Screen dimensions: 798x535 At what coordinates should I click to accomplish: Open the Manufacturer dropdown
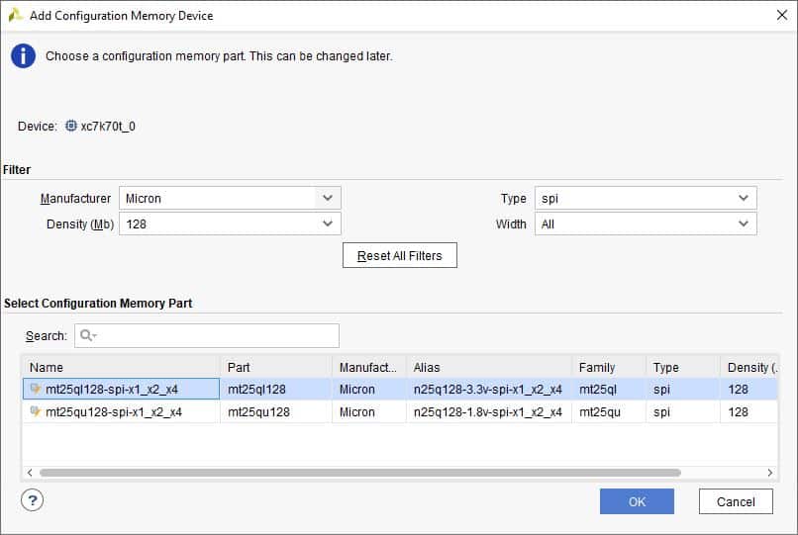pyautogui.click(x=329, y=198)
